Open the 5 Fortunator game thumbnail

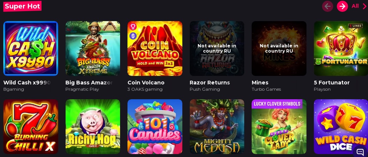click(341, 49)
